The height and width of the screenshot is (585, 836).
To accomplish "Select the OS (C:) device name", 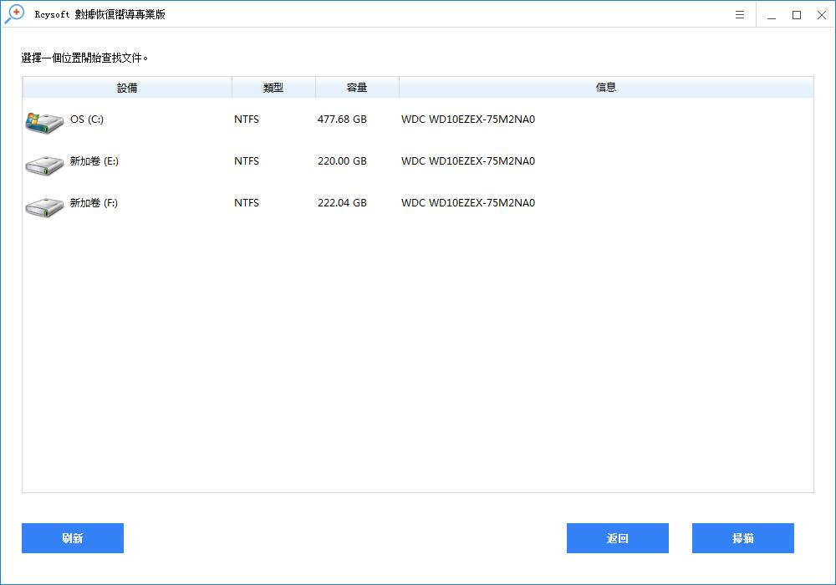I will coord(87,120).
